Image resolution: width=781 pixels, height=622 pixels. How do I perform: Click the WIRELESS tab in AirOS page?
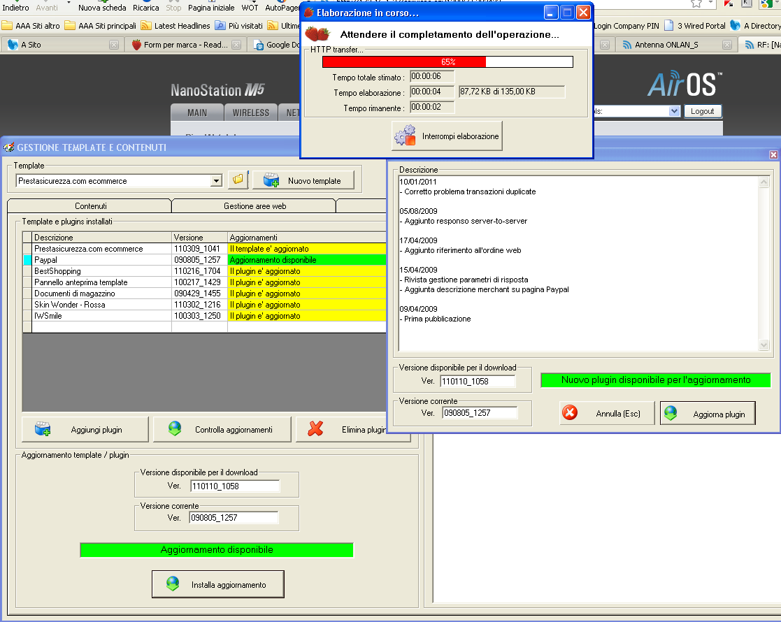250,113
